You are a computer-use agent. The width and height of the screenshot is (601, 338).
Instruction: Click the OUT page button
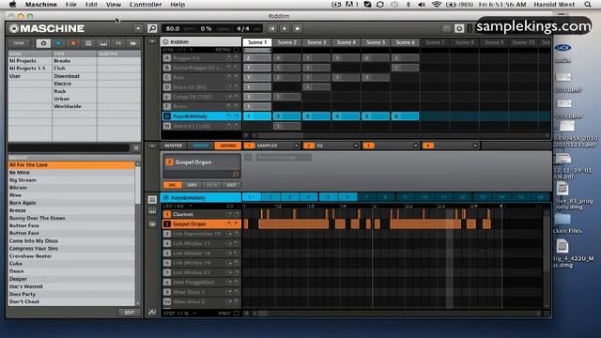(x=232, y=185)
